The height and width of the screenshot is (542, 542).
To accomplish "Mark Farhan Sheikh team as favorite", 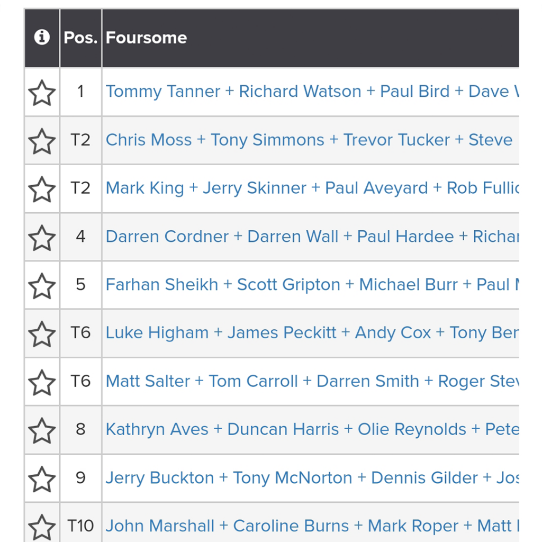I will click(x=42, y=286).
